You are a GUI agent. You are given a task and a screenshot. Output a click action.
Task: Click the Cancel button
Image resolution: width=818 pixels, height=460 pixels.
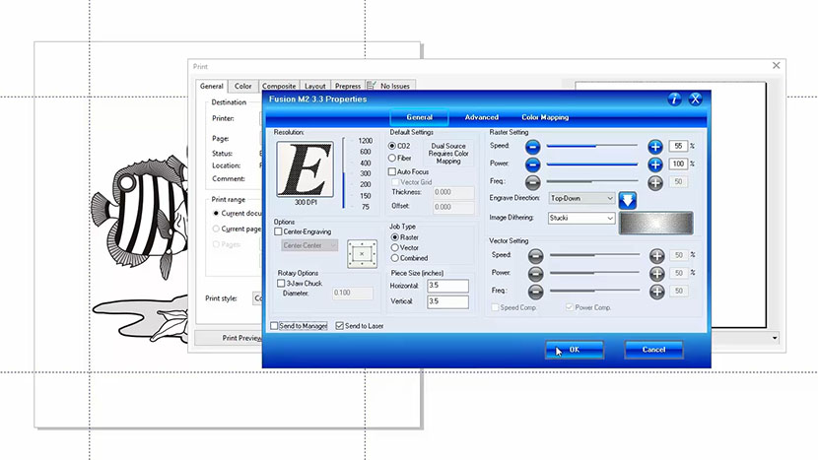(x=653, y=350)
